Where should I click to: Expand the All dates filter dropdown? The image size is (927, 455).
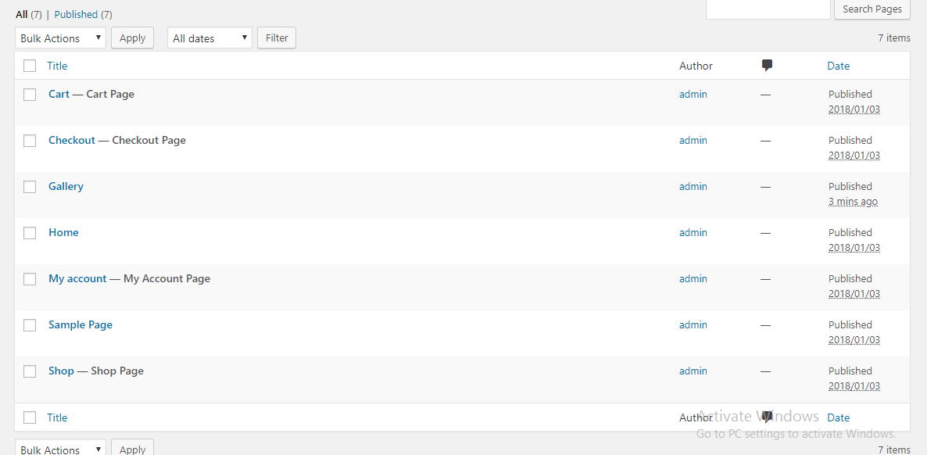coord(209,38)
